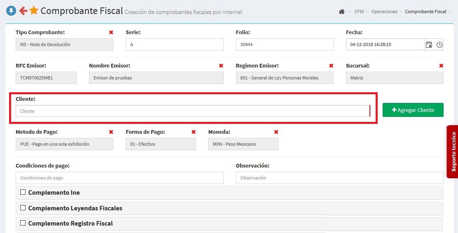This screenshot has height=233, width=458.
Task: Navigate to CFDI in the breadcrumb
Action: click(x=359, y=12)
